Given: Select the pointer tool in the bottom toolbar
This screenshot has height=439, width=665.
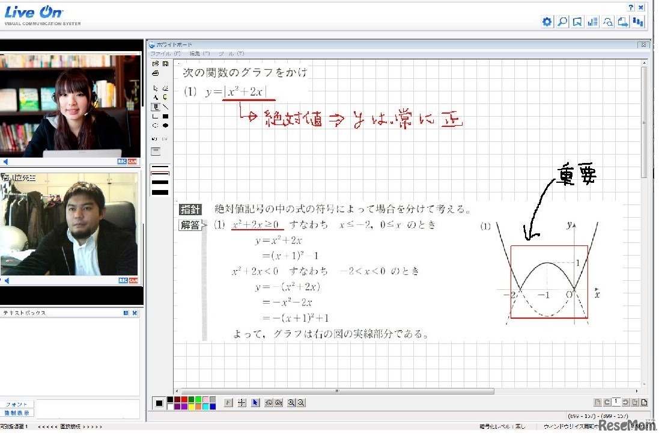Looking at the screenshot, I should (x=255, y=403).
